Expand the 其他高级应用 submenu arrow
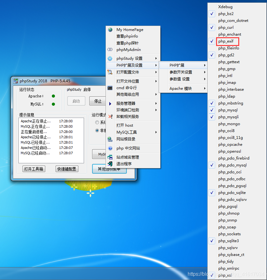The width and height of the screenshot is (267, 280). pyautogui.click(x=156, y=94)
